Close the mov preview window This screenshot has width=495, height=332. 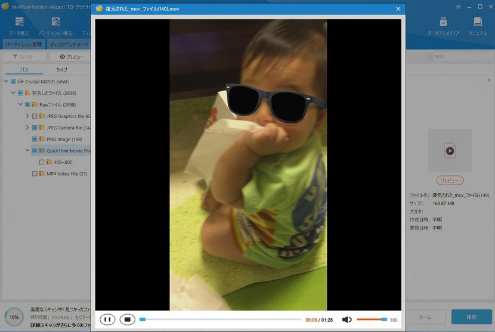[398, 9]
